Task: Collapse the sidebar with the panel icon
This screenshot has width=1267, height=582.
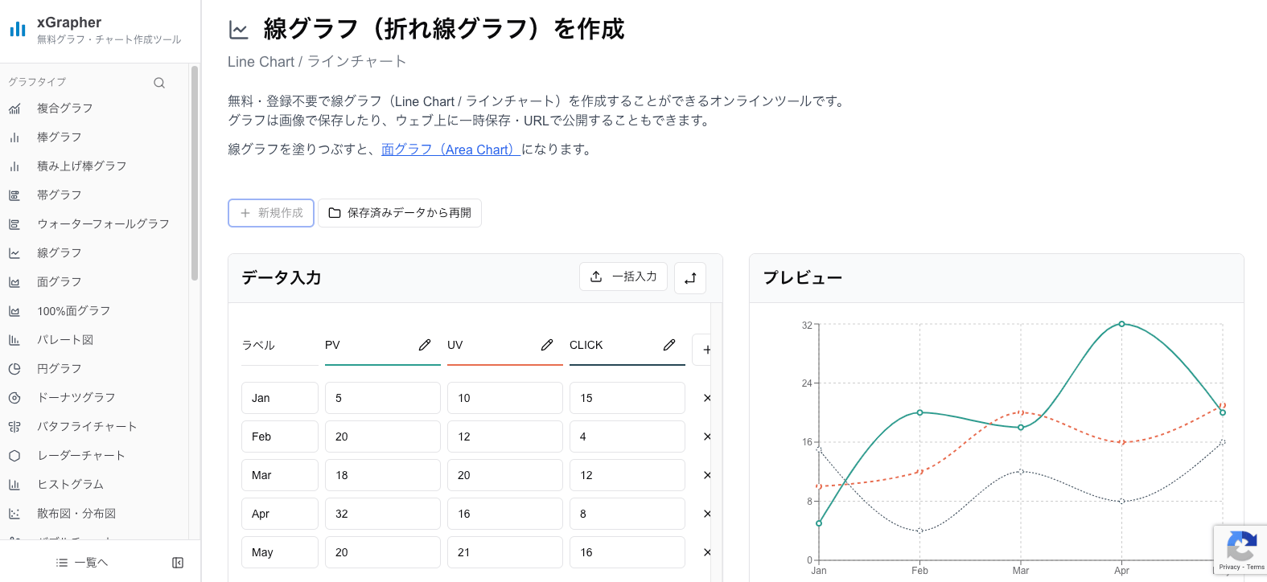Action: coord(178,562)
